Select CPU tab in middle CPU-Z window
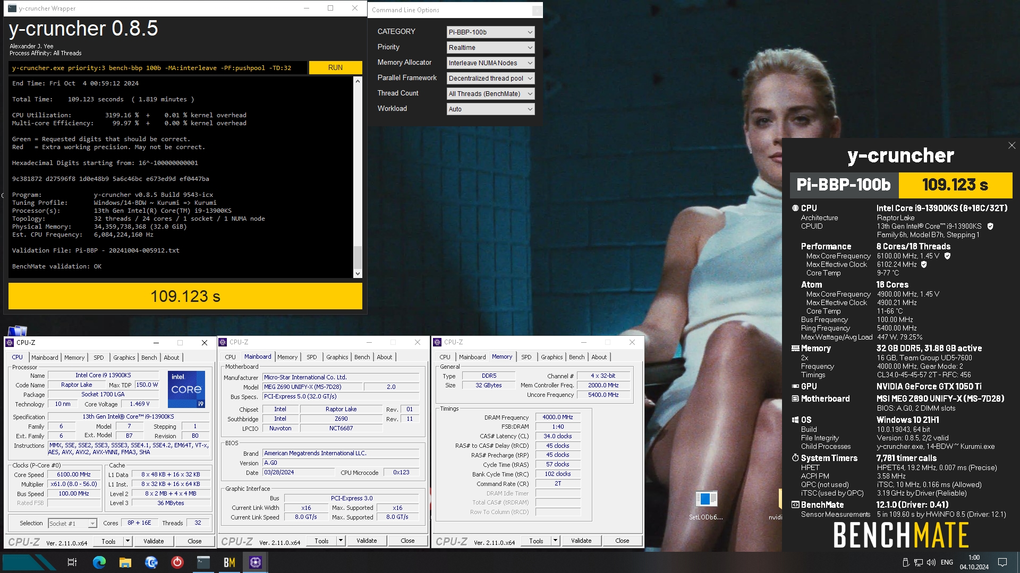Image resolution: width=1020 pixels, height=573 pixels. point(230,357)
